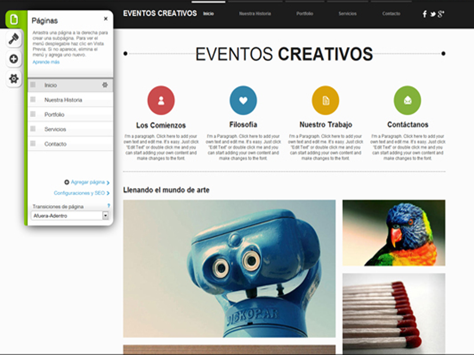Click the Twitter icon in header

[433, 14]
